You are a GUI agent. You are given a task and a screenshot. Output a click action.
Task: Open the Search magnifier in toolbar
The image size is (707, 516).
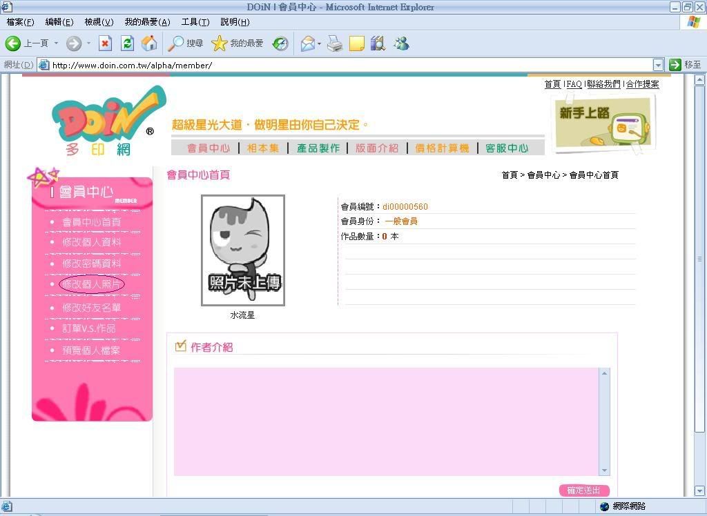point(177,43)
